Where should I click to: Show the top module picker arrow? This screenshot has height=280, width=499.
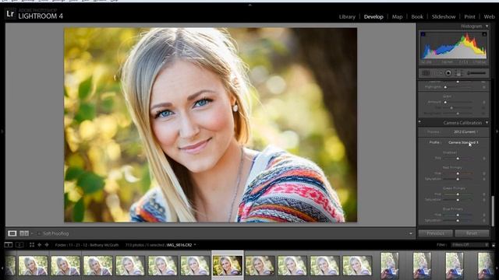click(249, 5)
